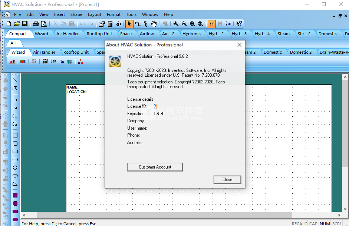Viewport: 349px width, 226px height.
Task: Click the LOCATION: label on the drawing sheet
Action: pyautogui.click(x=76, y=92)
